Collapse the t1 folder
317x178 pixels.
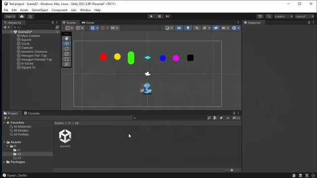coord(8,146)
